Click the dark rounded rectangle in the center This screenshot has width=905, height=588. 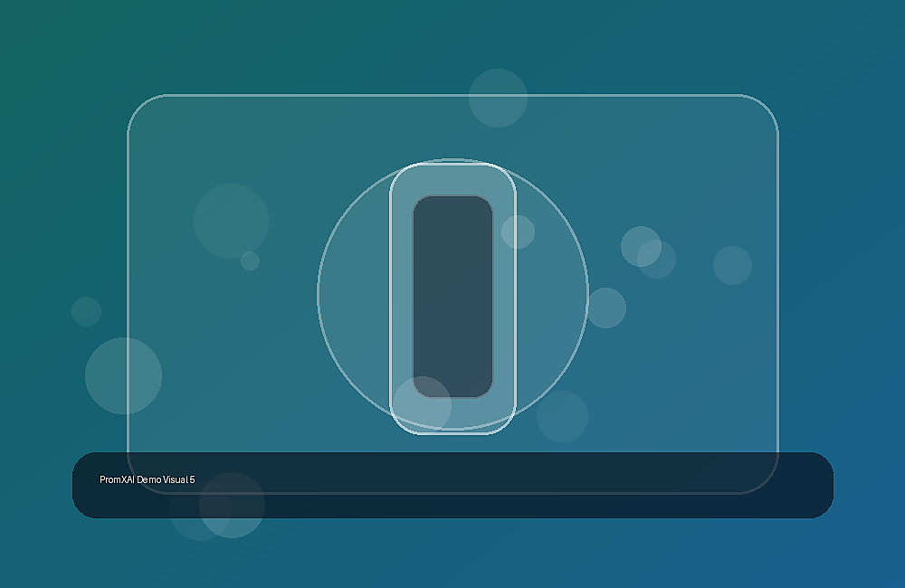[452, 297]
